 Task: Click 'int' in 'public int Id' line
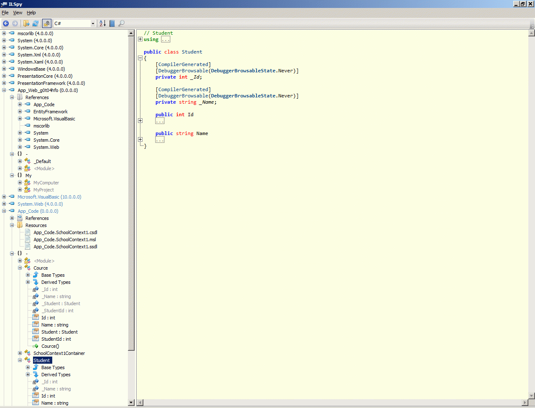click(180, 115)
